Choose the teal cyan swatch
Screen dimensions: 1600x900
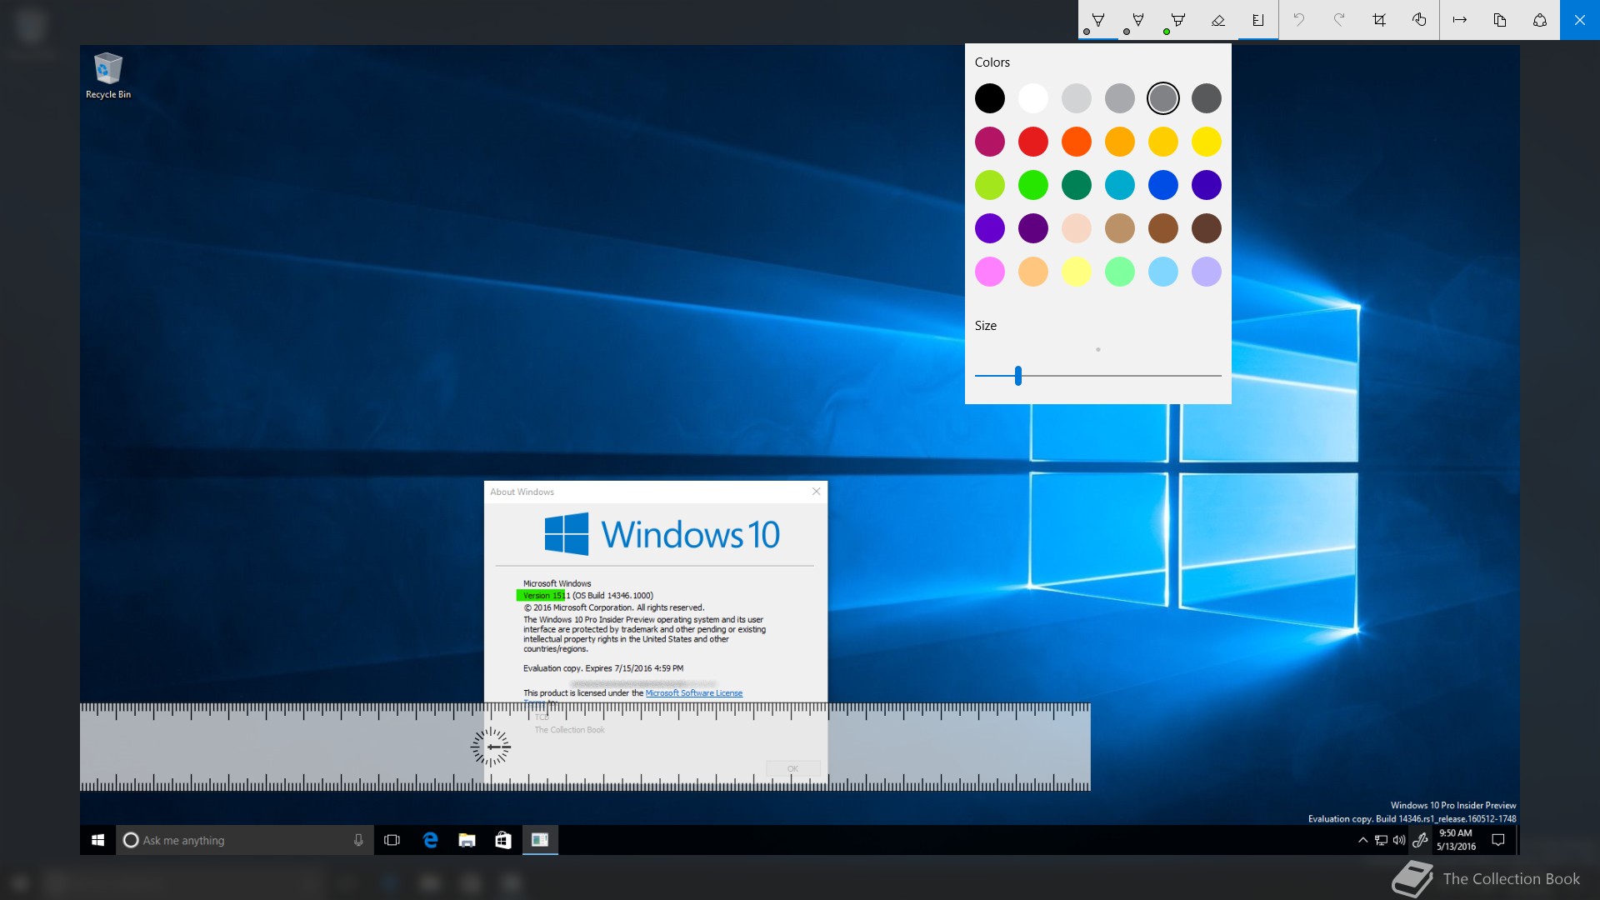pos(1120,185)
